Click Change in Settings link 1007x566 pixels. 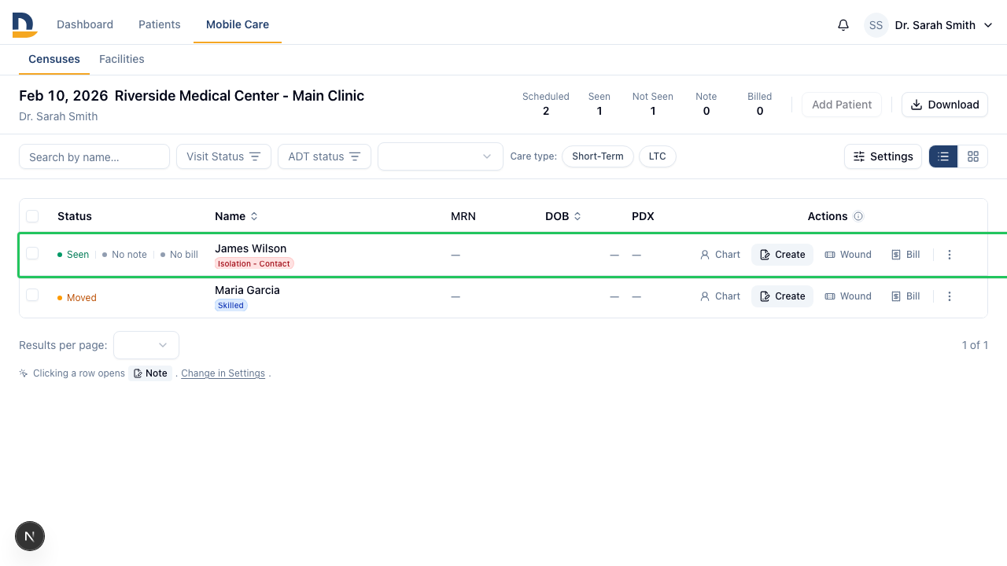coord(223,373)
